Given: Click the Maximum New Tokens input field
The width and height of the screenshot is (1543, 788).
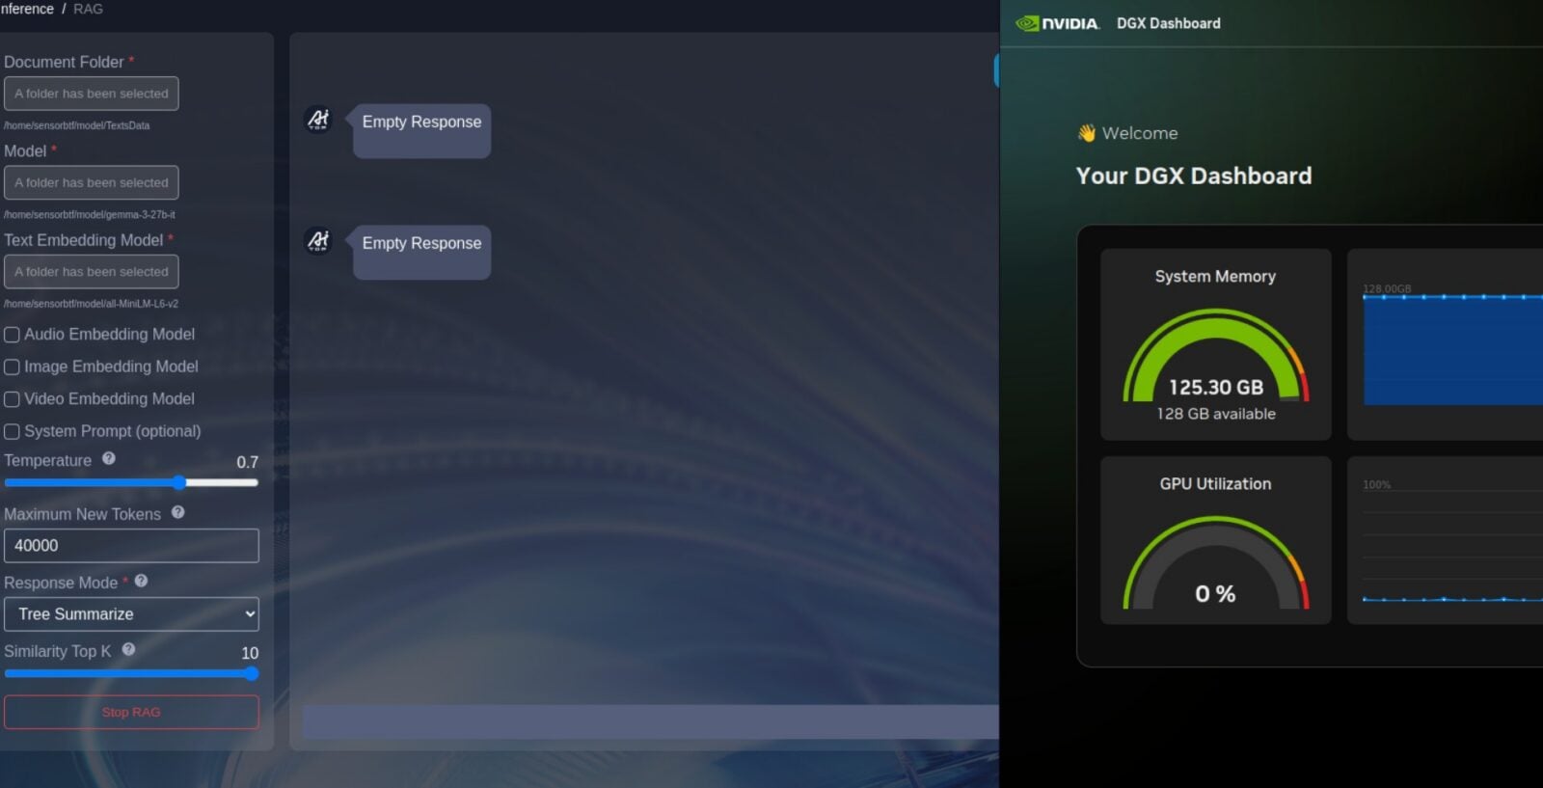Looking at the screenshot, I should click(131, 546).
